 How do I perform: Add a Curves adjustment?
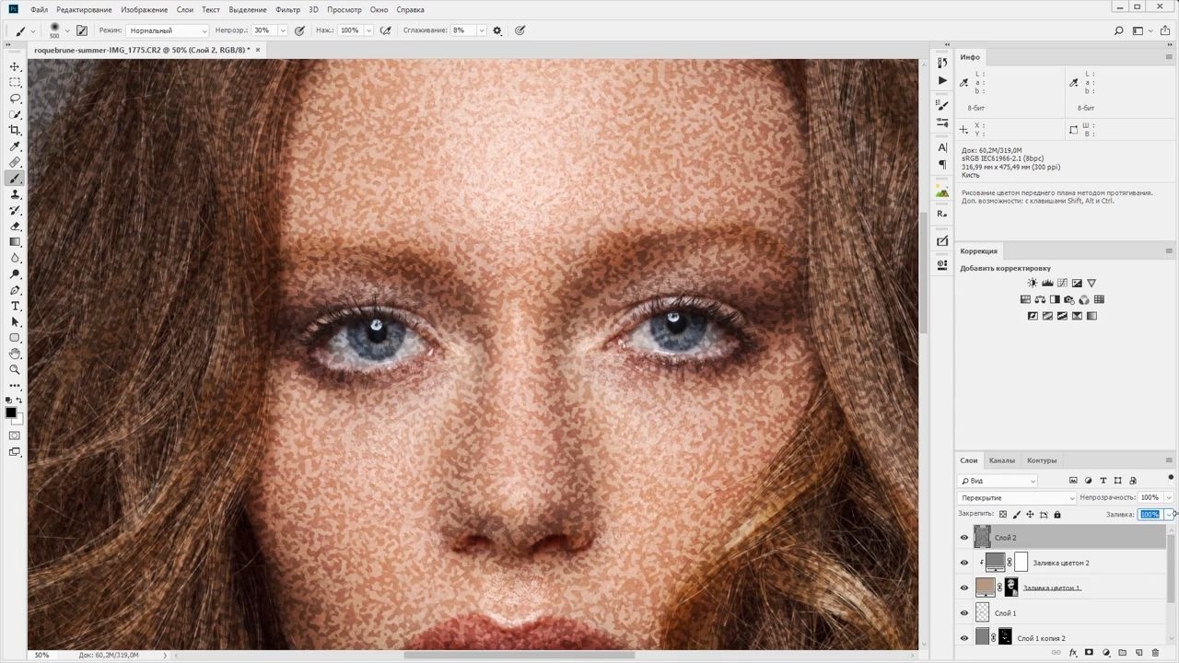(x=1062, y=283)
